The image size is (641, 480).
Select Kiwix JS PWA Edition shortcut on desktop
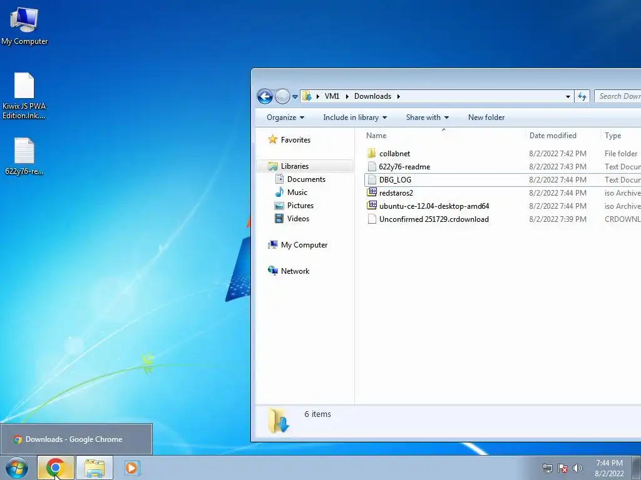tap(24, 96)
